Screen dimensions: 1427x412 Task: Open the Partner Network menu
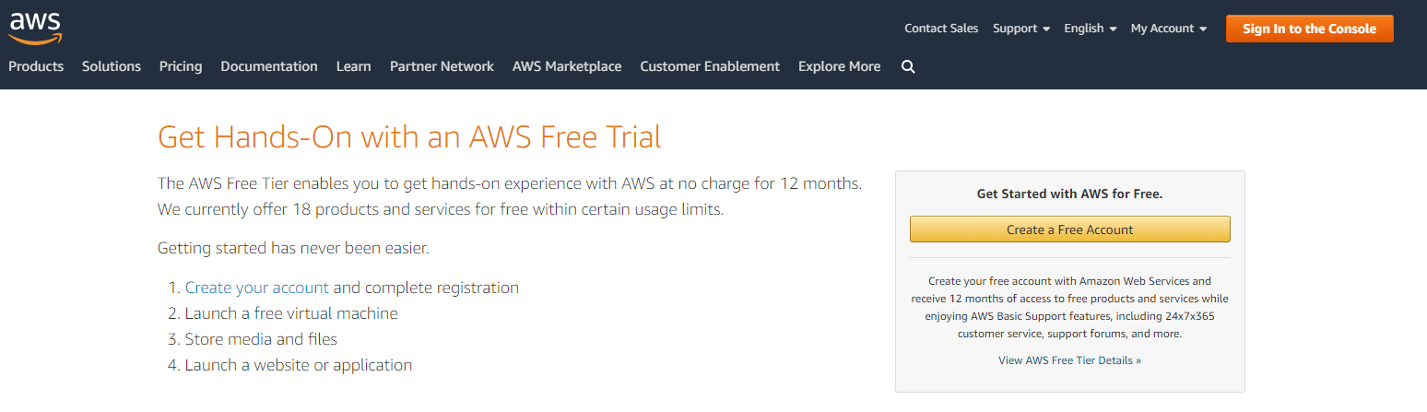click(x=442, y=66)
